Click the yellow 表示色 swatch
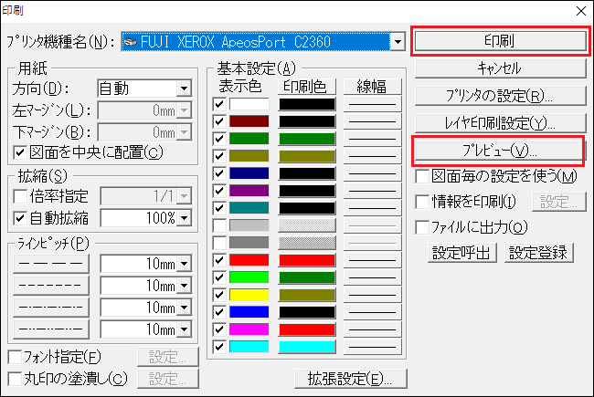 tap(249, 295)
